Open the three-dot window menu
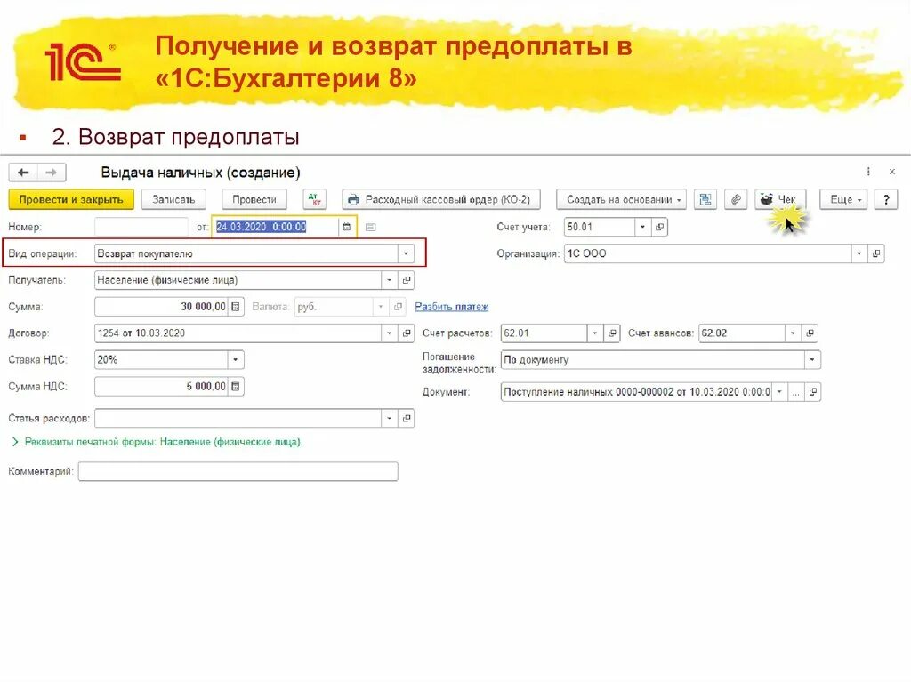This screenshot has height=682, width=911. [868, 172]
